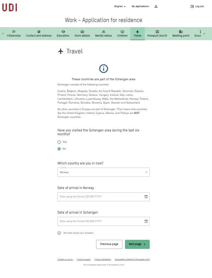Screen dimensions: 212x278
Task: Click the Previous page button
Action: click(109, 244)
